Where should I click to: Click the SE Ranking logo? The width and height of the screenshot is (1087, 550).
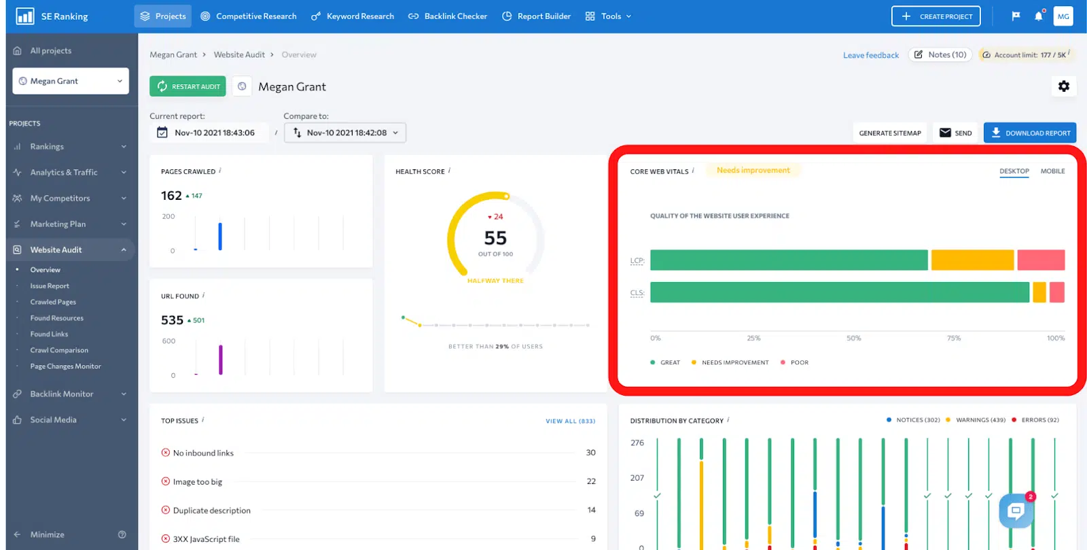[x=25, y=16]
